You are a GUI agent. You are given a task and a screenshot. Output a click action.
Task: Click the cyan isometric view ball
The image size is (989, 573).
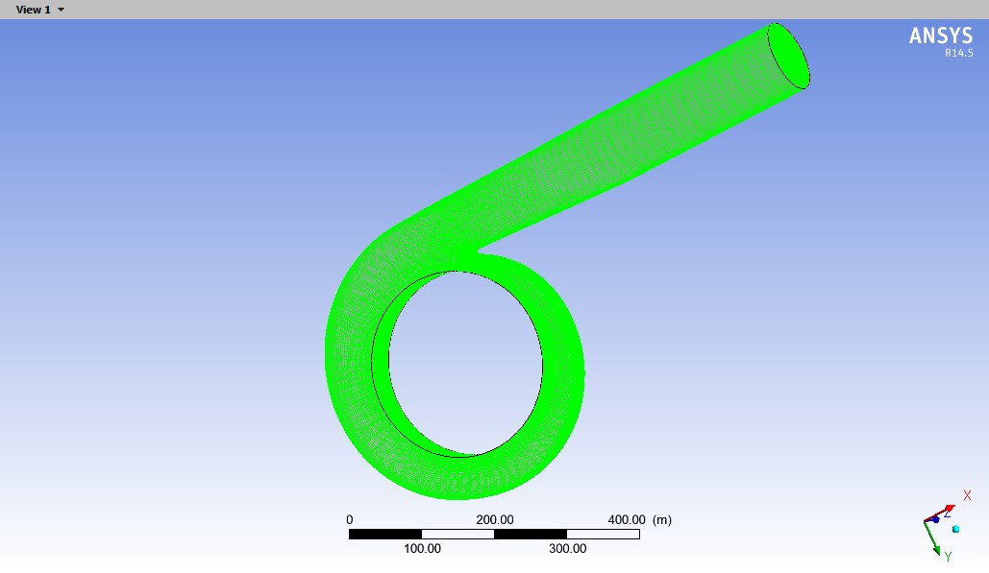[x=955, y=529]
